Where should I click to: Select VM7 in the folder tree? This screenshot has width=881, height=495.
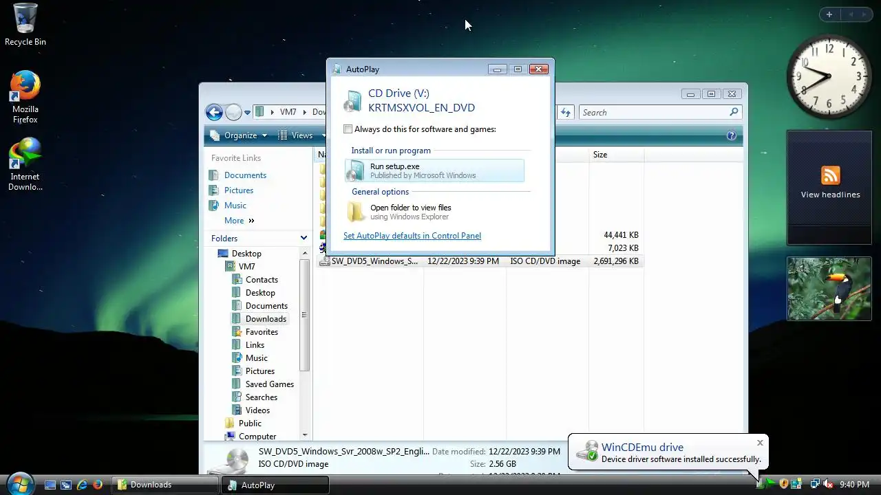tap(240, 267)
